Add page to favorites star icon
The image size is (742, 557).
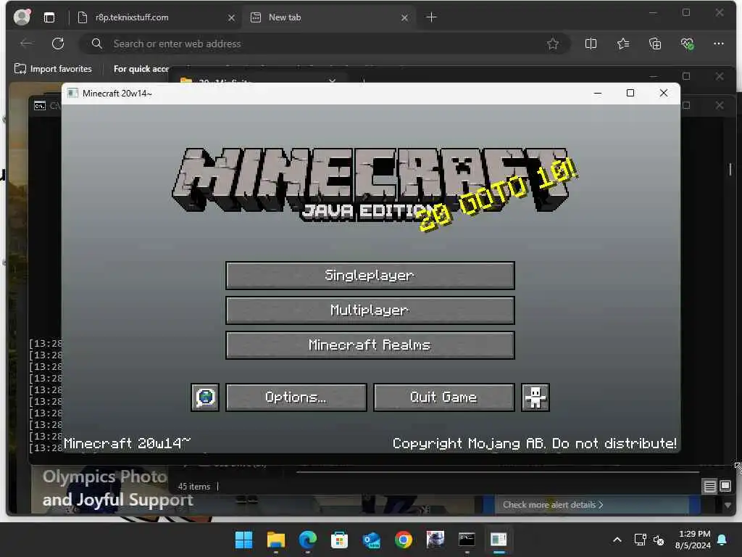[553, 44]
